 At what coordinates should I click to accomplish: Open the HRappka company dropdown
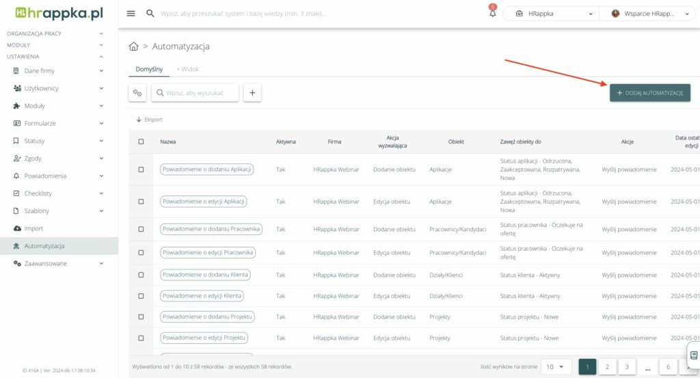pyautogui.click(x=550, y=14)
